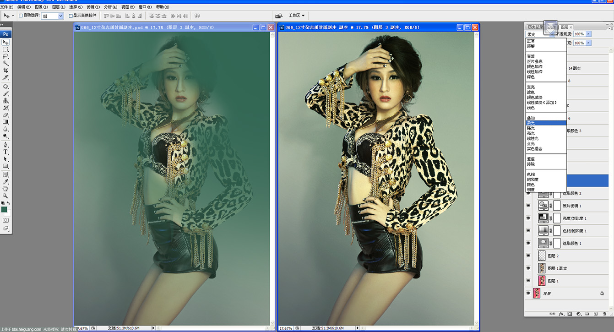Open the fill 100% slider arrow
The height and width of the screenshot is (332, 614).
tap(589, 43)
